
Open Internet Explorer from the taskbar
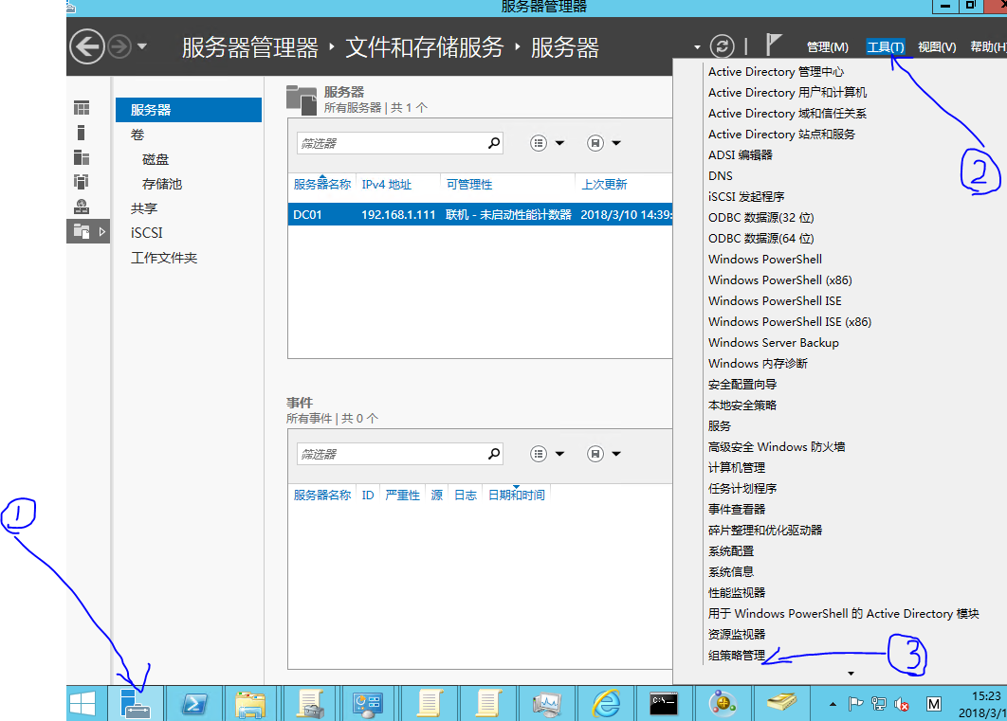[606, 703]
